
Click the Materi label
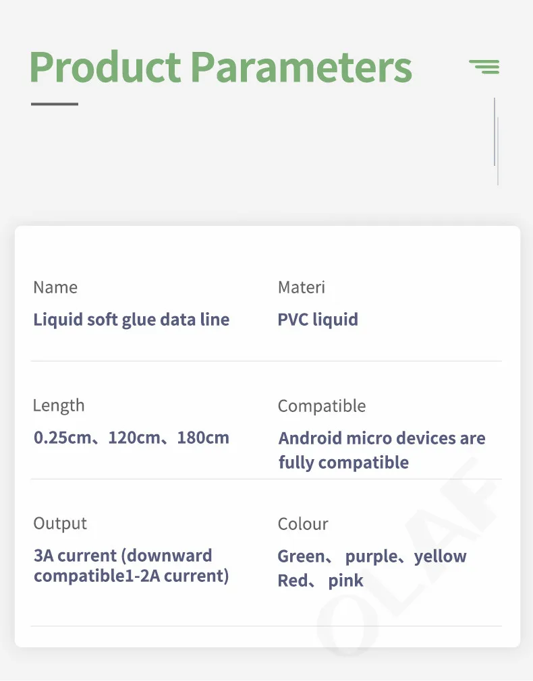(x=302, y=287)
